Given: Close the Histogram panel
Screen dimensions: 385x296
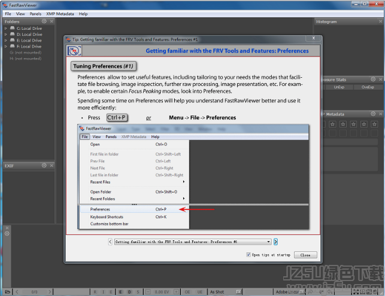Looking at the screenshot, I should [x=380, y=22].
